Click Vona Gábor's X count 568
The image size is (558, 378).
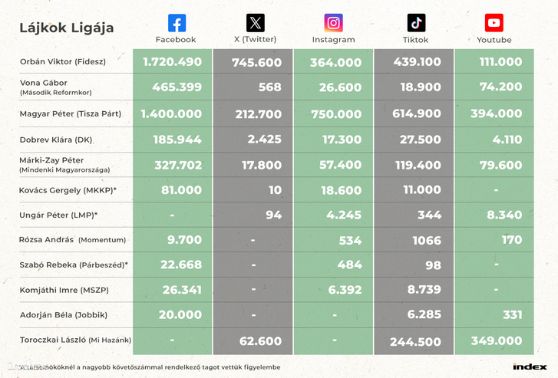coord(269,87)
